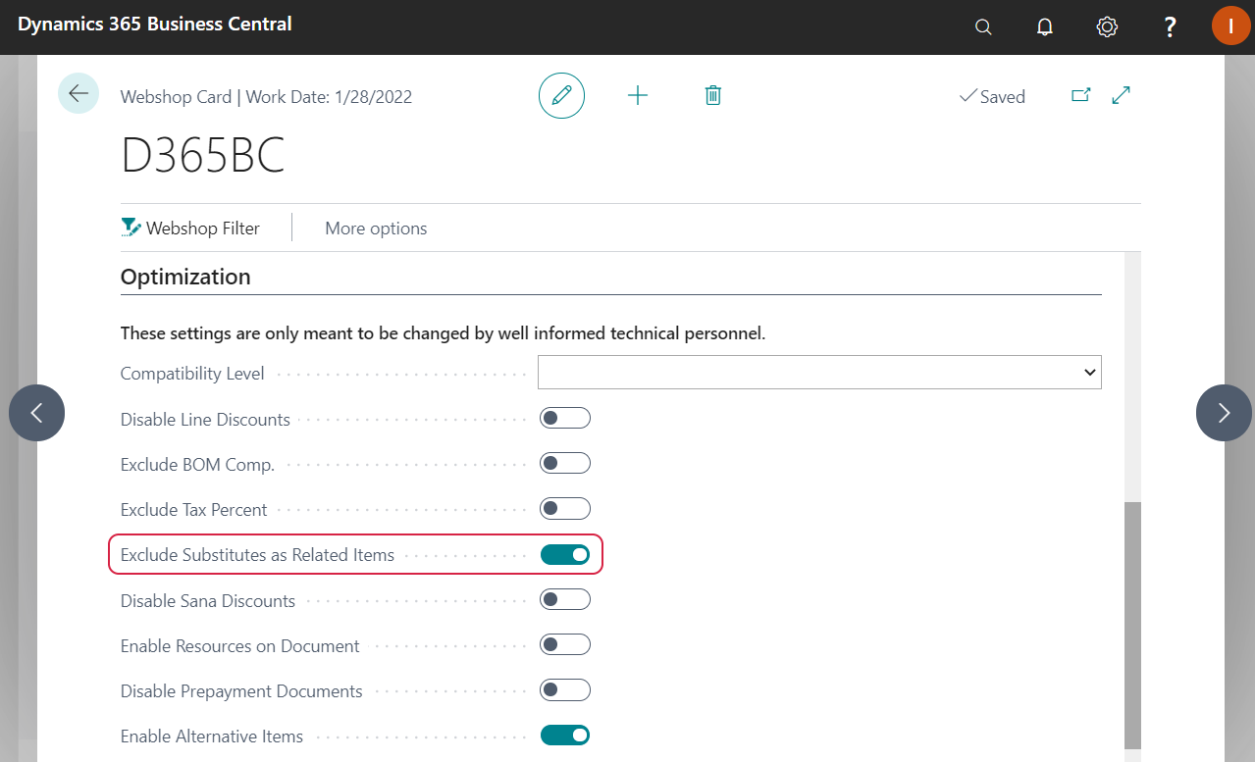Image resolution: width=1255 pixels, height=762 pixels.
Task: Turn off Enable Alternative Items switch
Action: point(565,736)
